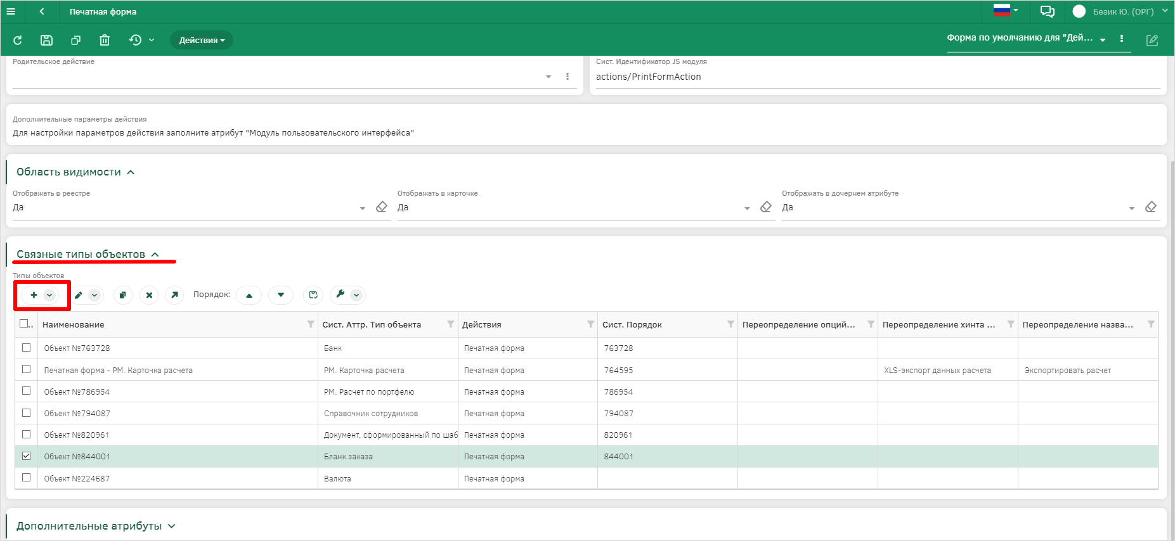Viewport: 1175px width, 541px height.
Task: Open language selector with Russian flag
Action: click(x=1006, y=10)
